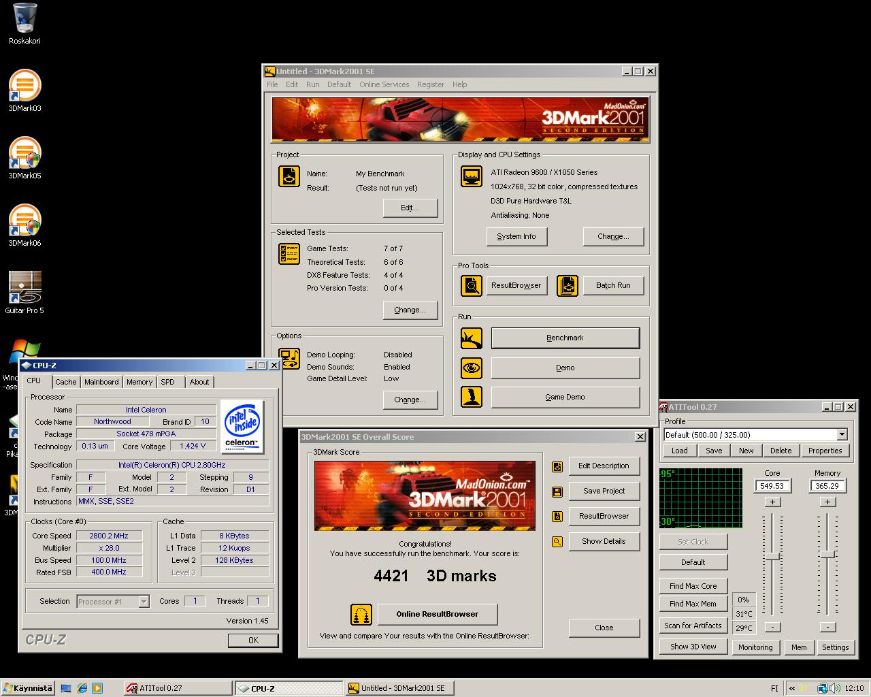
Task: Decrease Memory clock with minus button
Action: tap(827, 627)
